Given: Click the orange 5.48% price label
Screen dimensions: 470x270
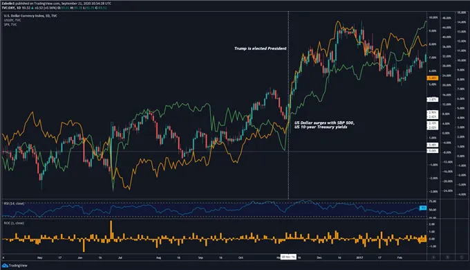Looking at the screenshot, I should [x=432, y=78].
